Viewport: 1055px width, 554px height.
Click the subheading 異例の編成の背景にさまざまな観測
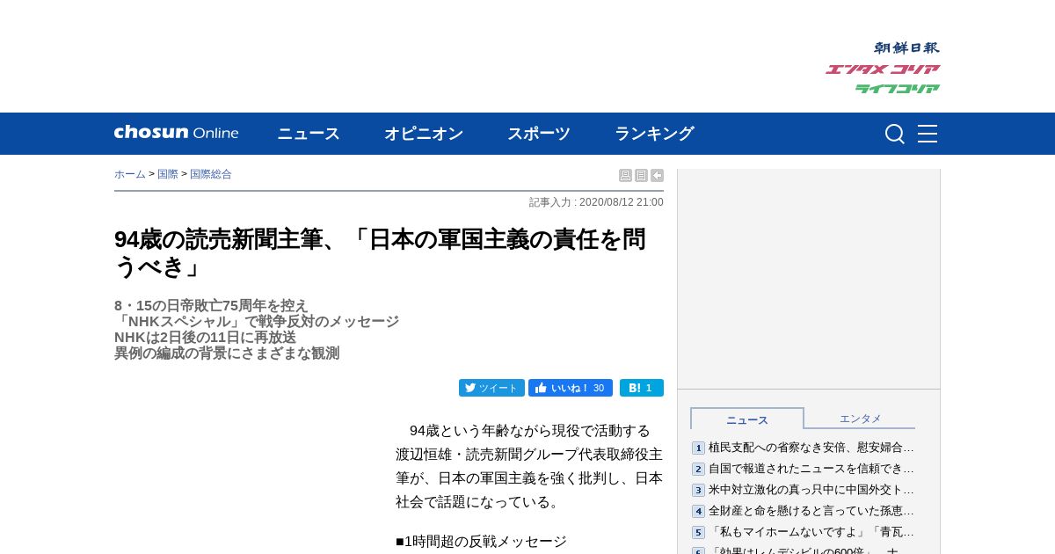[227, 353]
